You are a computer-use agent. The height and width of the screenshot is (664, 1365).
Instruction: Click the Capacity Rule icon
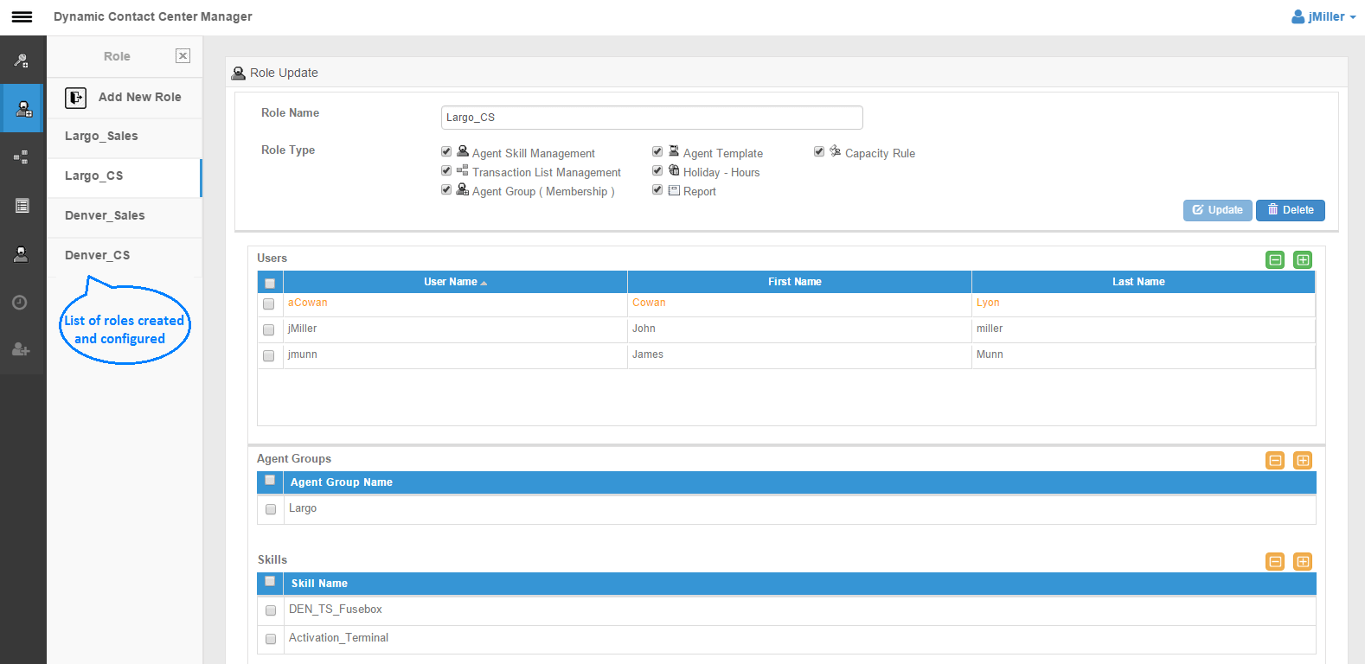pyautogui.click(x=836, y=151)
